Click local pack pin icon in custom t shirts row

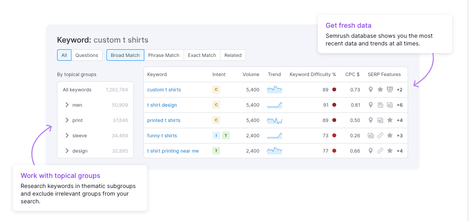tap(370, 89)
